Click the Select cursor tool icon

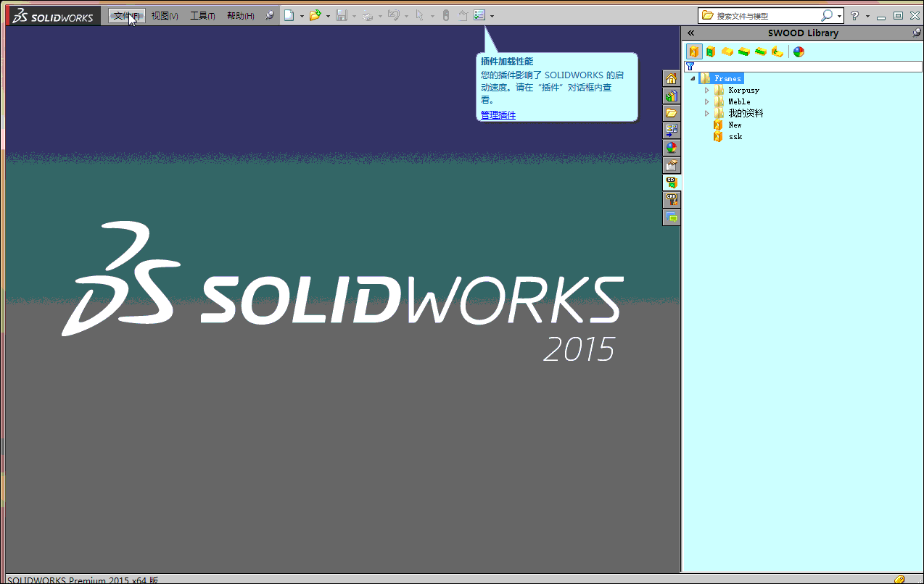tap(419, 15)
